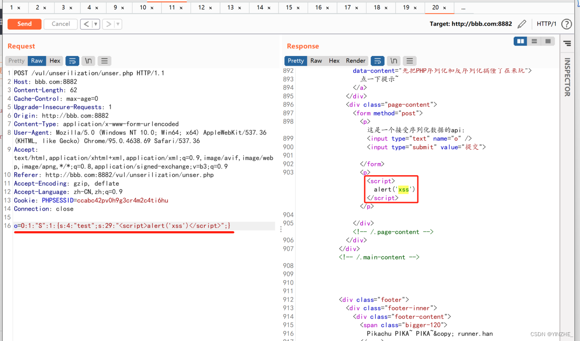
Task: Change the HTTP/1 protocol setting
Action: pos(546,24)
